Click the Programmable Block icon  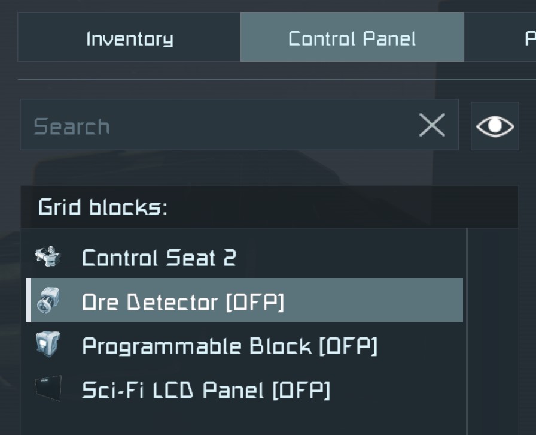pos(48,345)
